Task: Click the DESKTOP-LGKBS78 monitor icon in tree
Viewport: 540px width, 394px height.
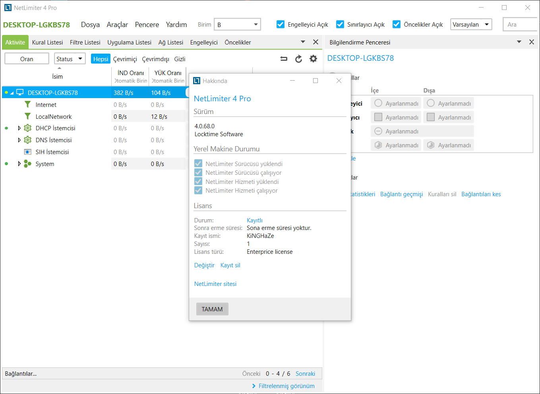Action: [20, 93]
